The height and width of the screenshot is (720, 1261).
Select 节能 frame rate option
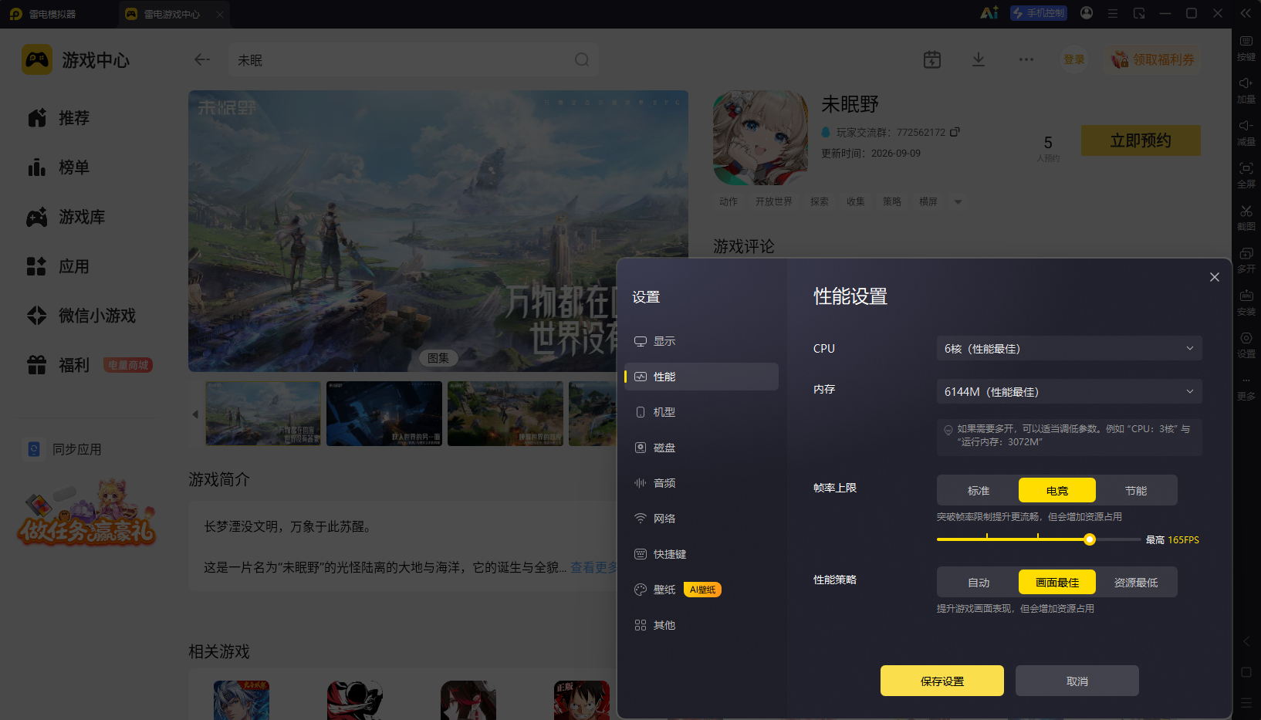(1136, 490)
